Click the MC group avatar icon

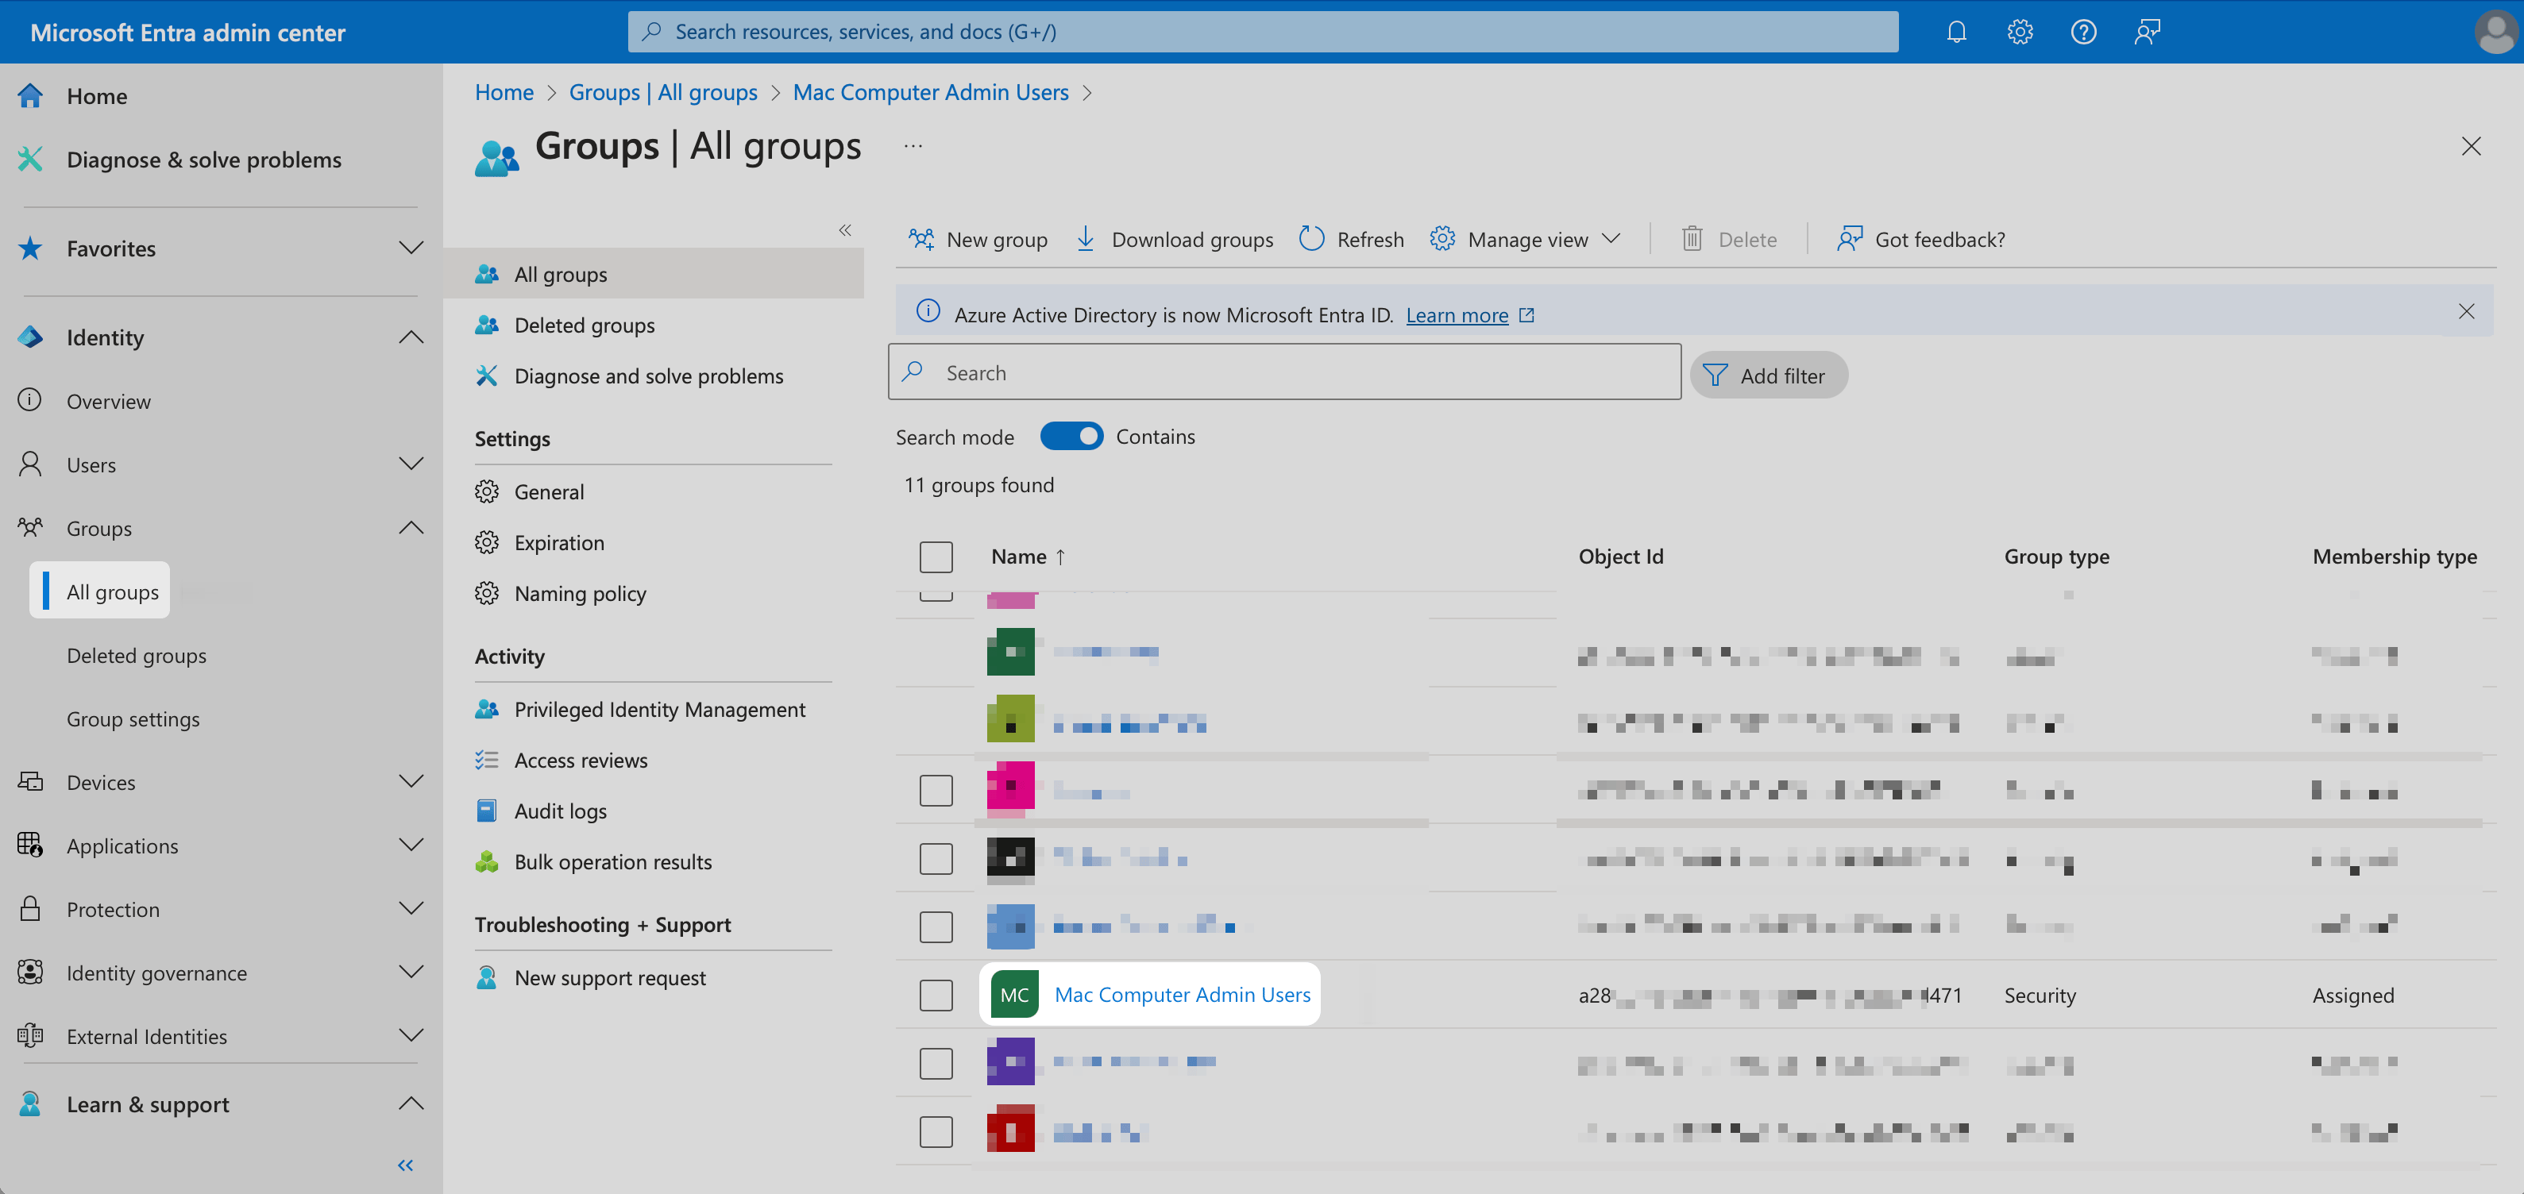(x=1014, y=994)
